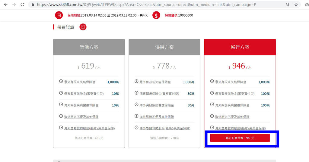
Task: Open 海外急難救助服務 link in 樂活方案
Action: [x=89, y=128]
